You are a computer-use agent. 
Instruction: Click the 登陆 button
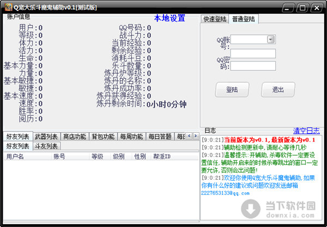(232, 90)
